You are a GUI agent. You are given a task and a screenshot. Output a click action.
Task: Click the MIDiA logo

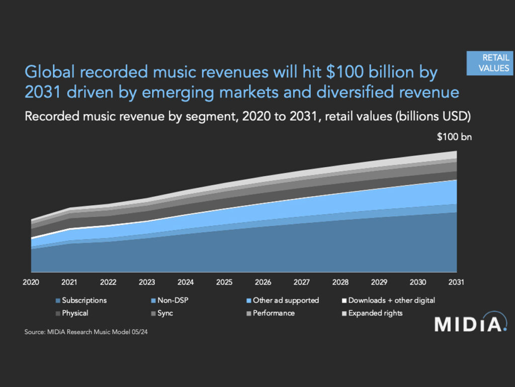point(471,322)
